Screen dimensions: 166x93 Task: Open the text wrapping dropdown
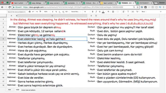(133, 12)
